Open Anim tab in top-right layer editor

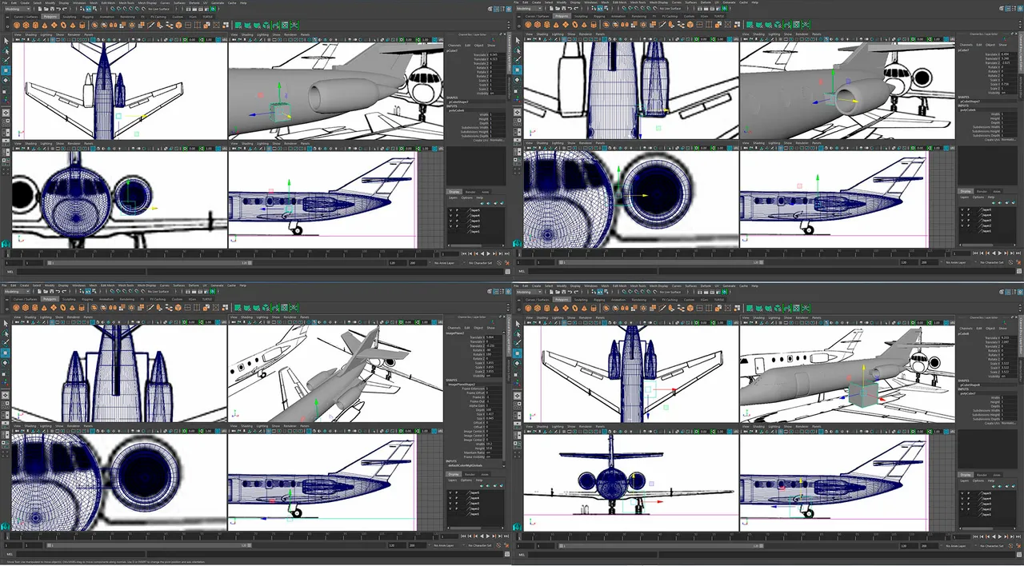[997, 192]
